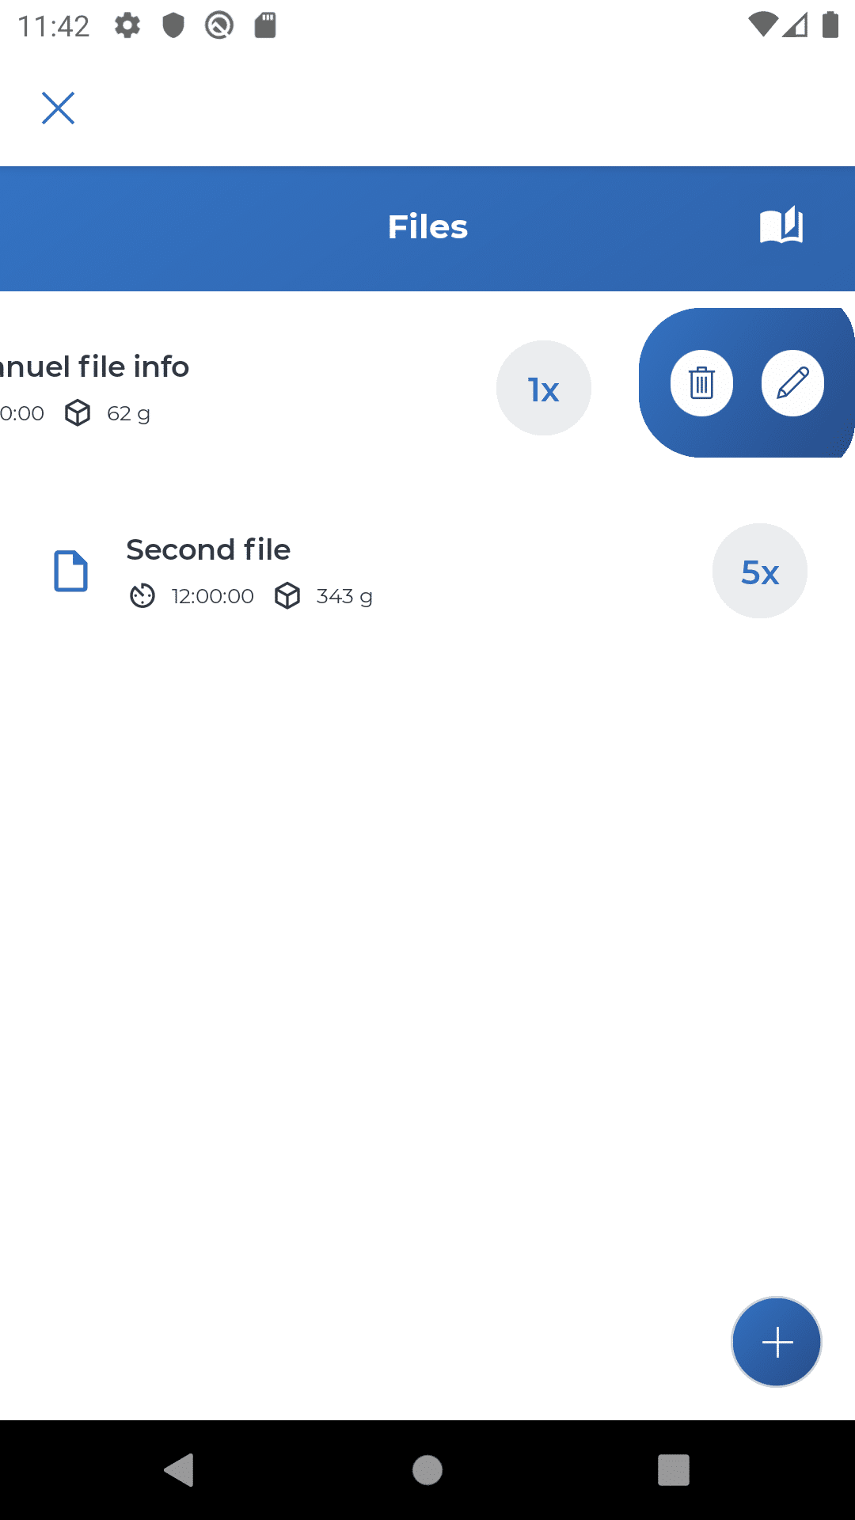Viewport: 855px width, 1520px height.
Task: Select the document icon beside Second file
Action: 70,571
